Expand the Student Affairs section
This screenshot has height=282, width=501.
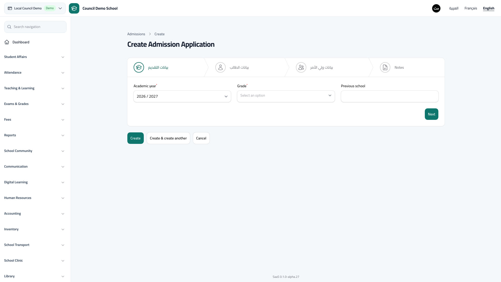[34, 57]
